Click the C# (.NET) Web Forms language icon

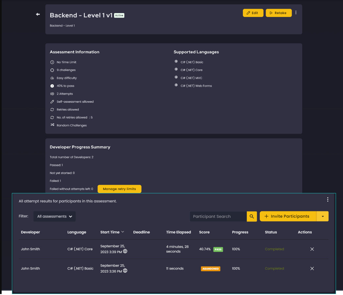pos(176,85)
